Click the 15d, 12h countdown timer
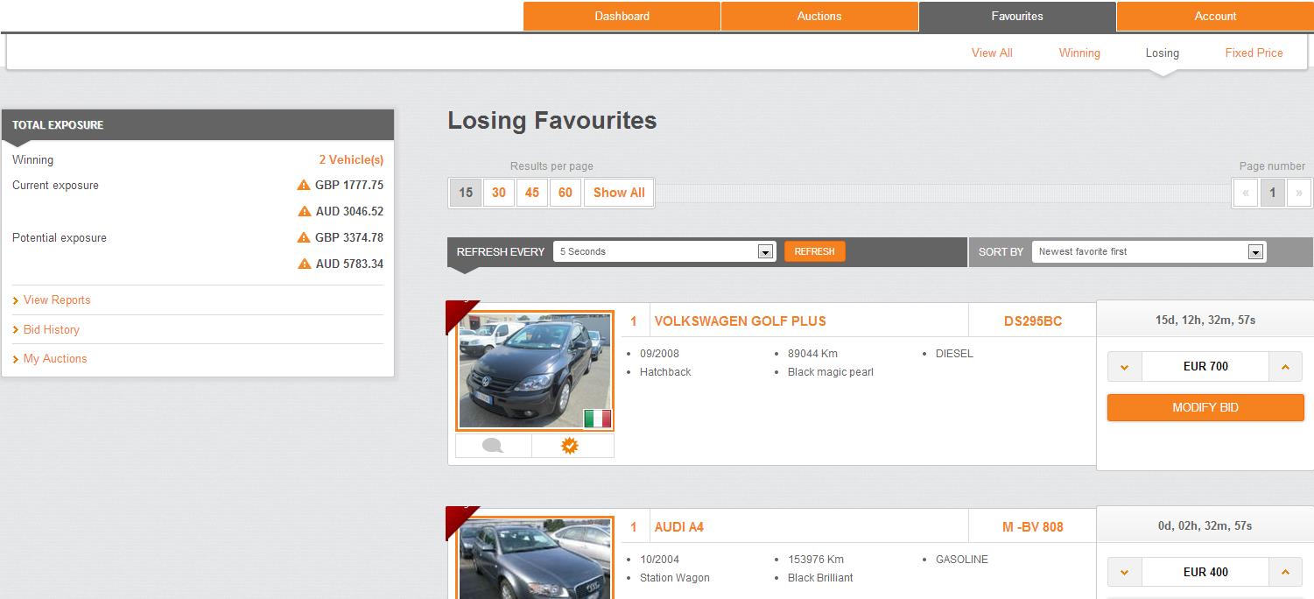The width and height of the screenshot is (1314, 599). (1205, 320)
